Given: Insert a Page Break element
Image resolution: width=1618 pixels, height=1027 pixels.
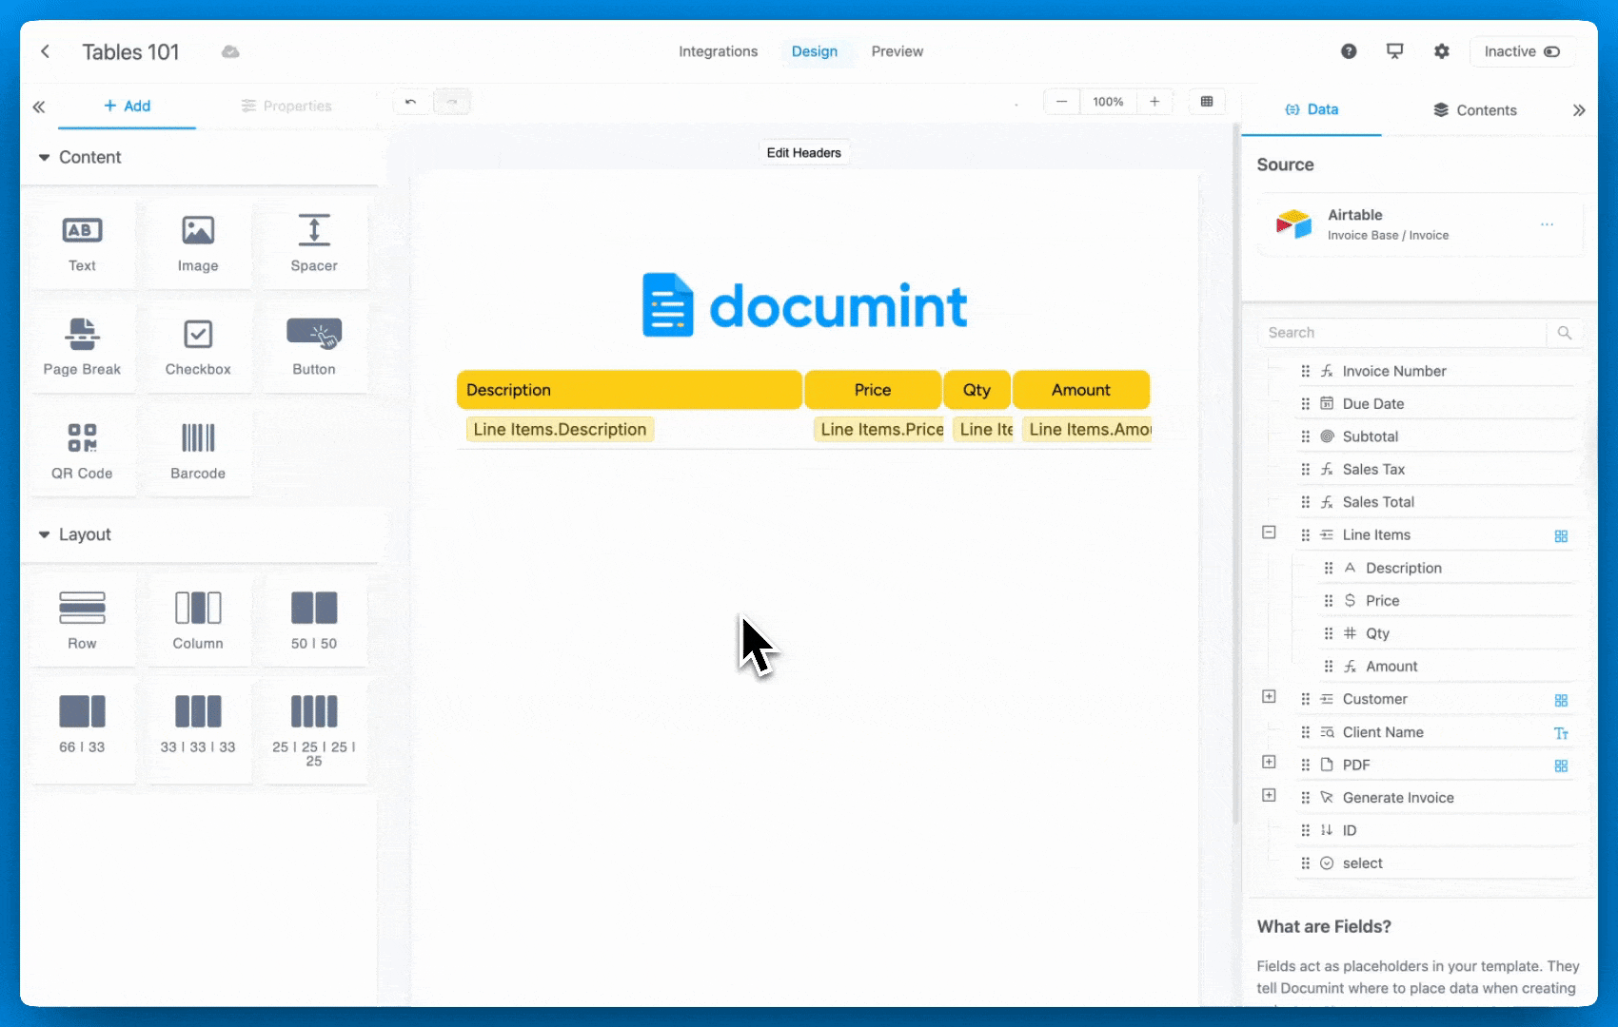Looking at the screenshot, I should (82, 345).
